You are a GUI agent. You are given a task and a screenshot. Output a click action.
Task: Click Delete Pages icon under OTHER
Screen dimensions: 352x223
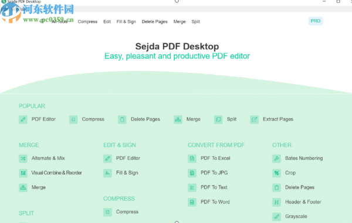tap(276, 188)
